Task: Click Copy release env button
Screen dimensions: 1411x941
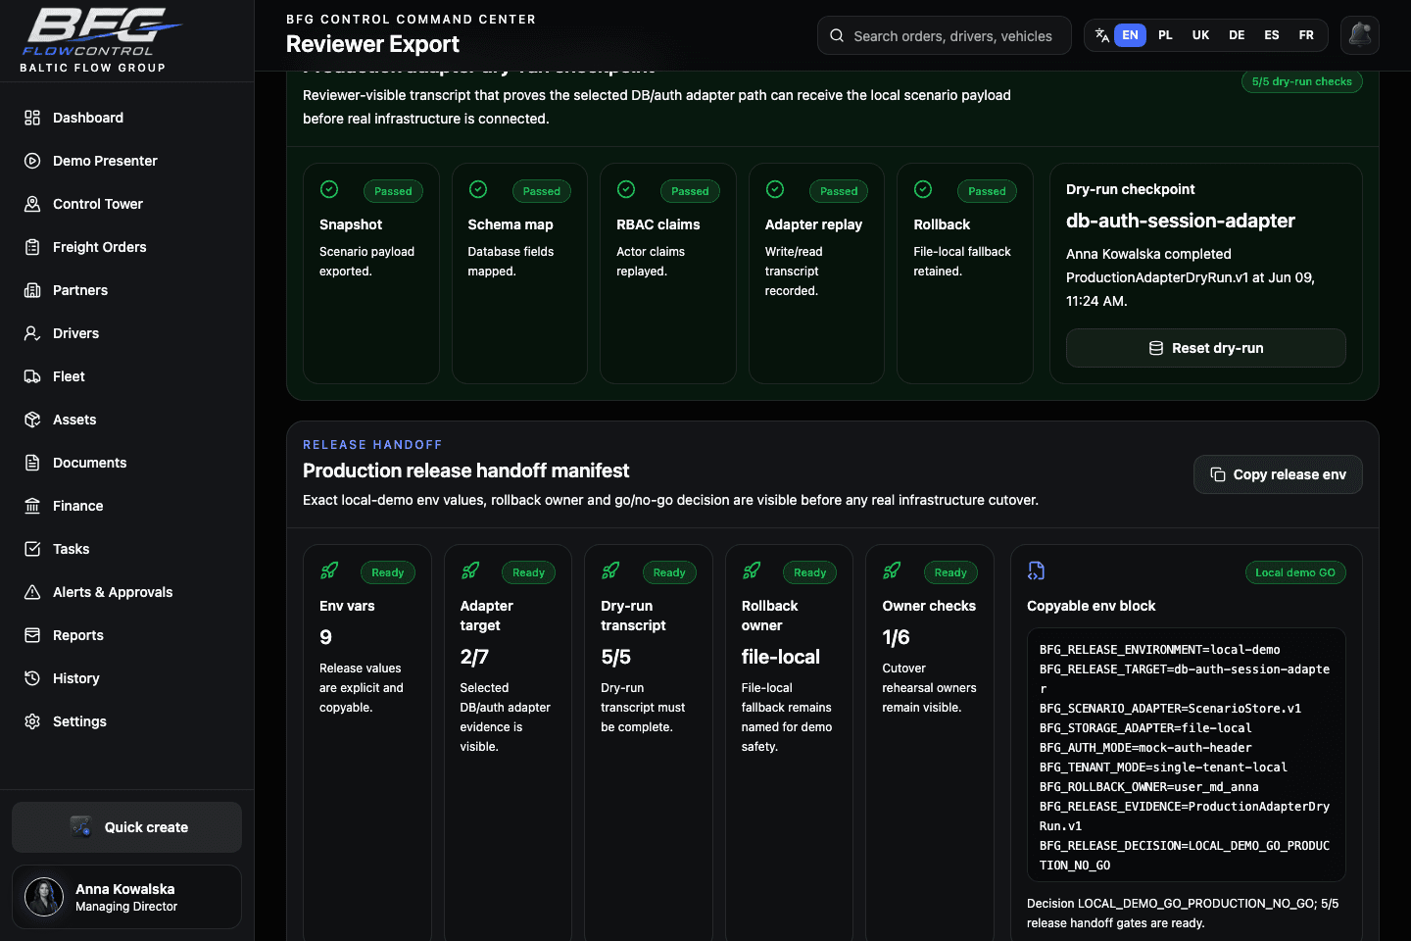Action: [x=1278, y=474]
